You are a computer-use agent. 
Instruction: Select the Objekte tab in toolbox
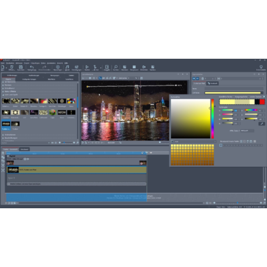9,79
